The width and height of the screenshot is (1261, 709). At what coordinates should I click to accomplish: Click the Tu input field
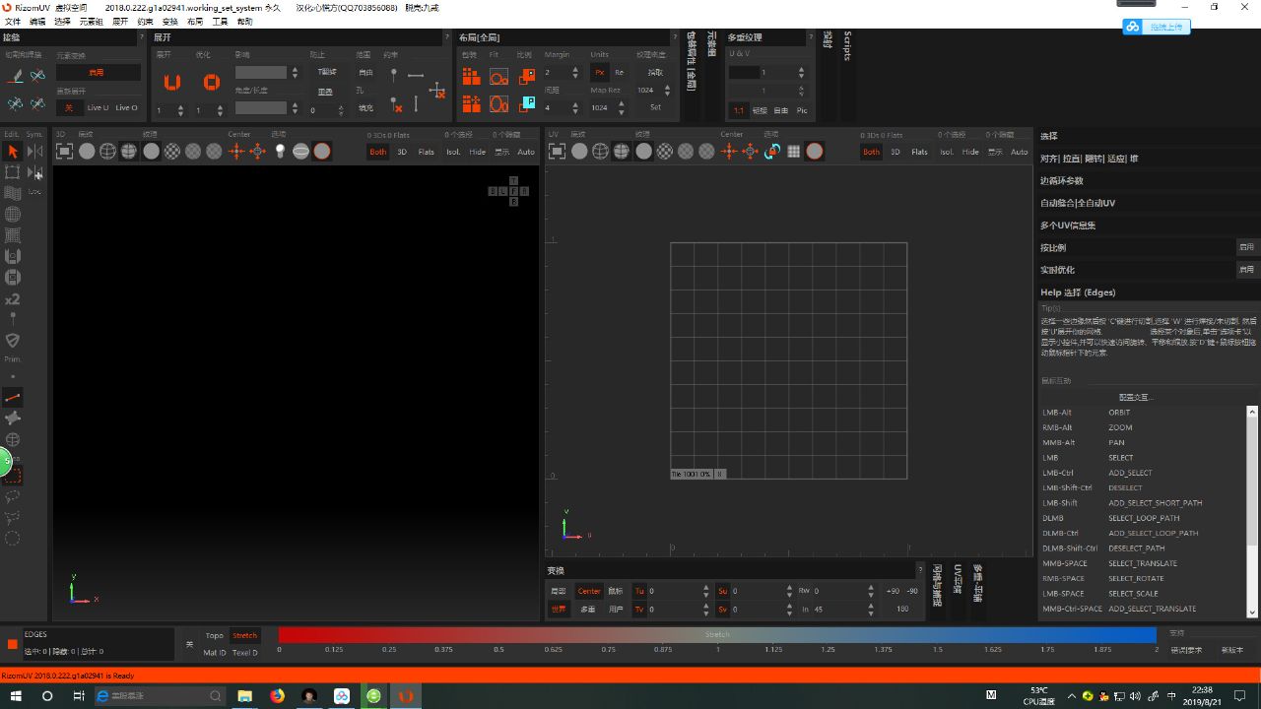(673, 591)
